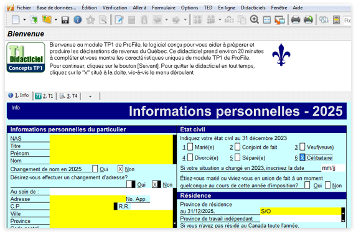356x234 pixels.
Task: Check Oui for Changement de nom
Action: coord(95,169)
